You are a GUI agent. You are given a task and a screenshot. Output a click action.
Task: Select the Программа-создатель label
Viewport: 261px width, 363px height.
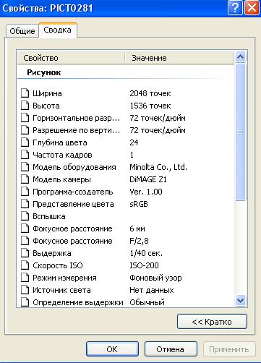tap(73, 192)
